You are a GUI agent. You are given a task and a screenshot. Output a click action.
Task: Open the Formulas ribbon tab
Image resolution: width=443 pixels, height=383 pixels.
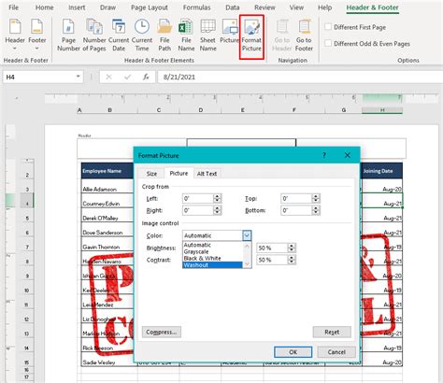click(196, 7)
